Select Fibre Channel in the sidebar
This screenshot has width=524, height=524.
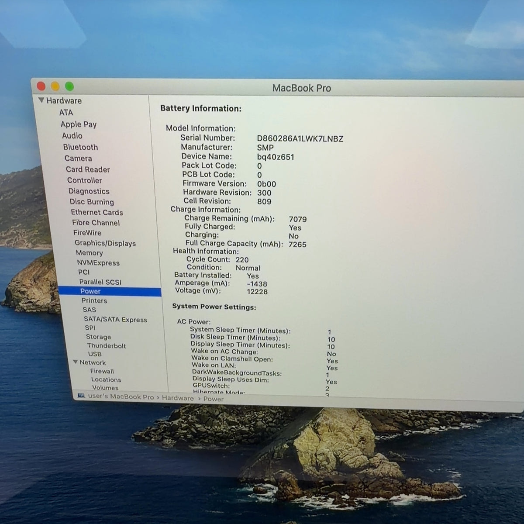tap(96, 223)
